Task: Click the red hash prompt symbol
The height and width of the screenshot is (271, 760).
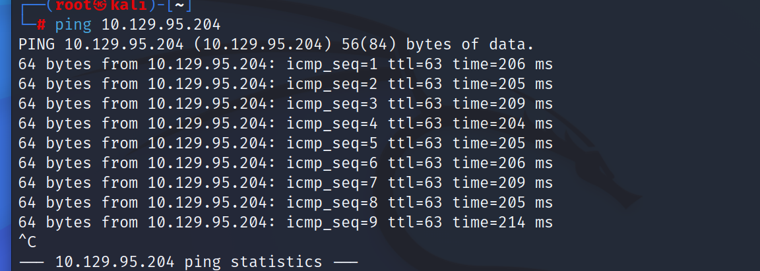Action: pos(41,24)
